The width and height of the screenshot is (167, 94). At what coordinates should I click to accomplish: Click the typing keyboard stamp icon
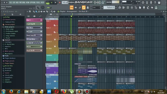pos(71,8)
